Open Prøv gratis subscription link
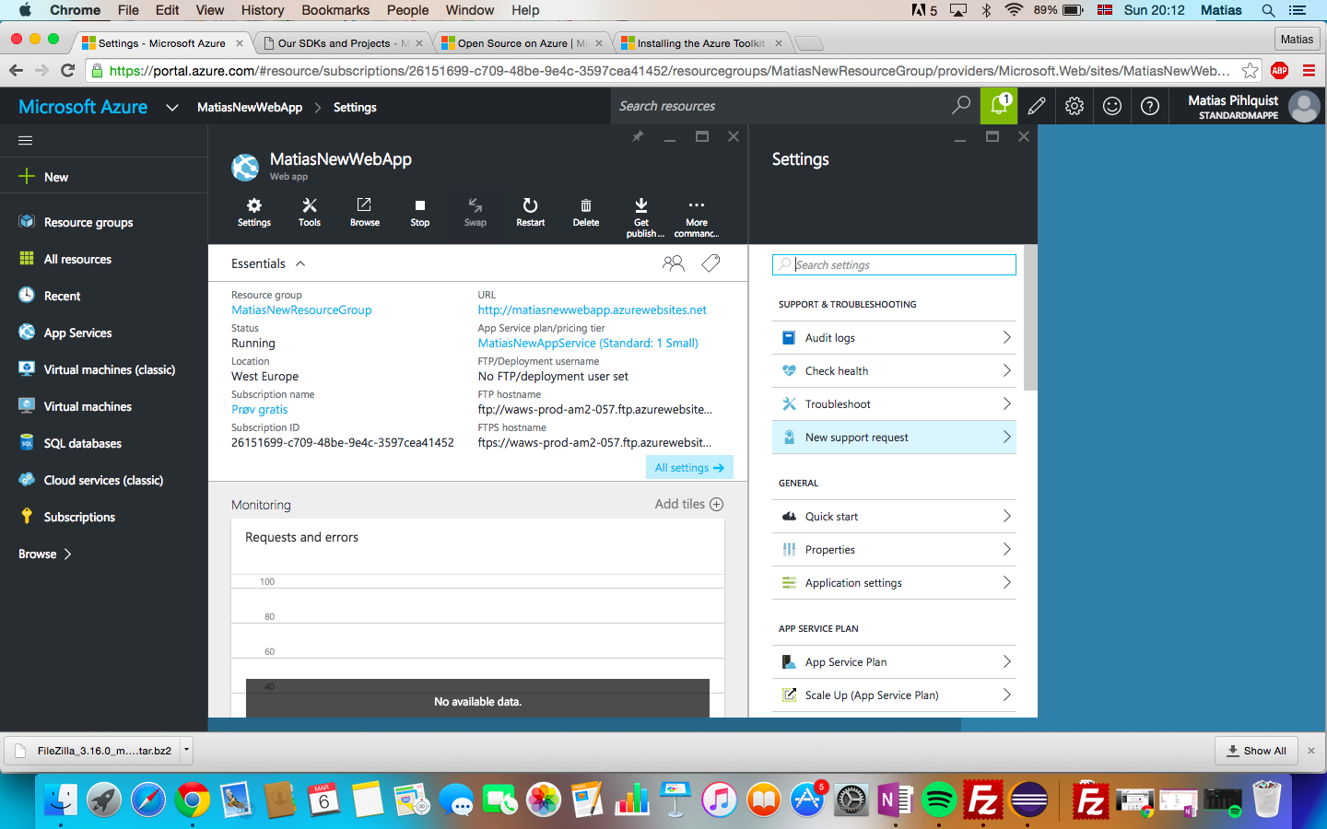Viewport: 1327px width, 829px height. click(x=259, y=410)
